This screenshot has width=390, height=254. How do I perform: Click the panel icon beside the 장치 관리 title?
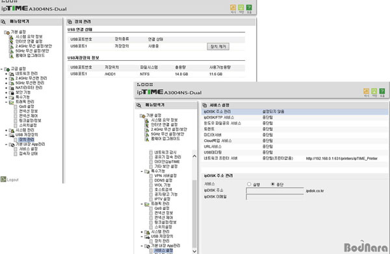70,21
